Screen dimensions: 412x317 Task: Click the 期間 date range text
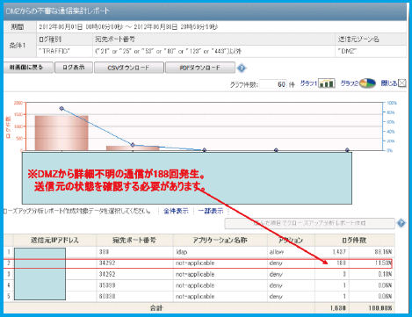tap(128, 27)
